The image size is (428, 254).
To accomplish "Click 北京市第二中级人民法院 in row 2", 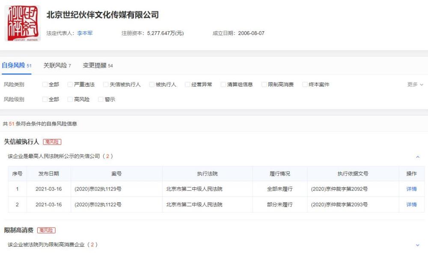I will click(194, 205).
